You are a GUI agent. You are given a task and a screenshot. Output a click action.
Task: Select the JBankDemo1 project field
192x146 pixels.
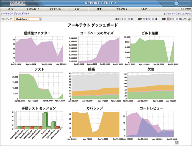(x=28, y=19)
